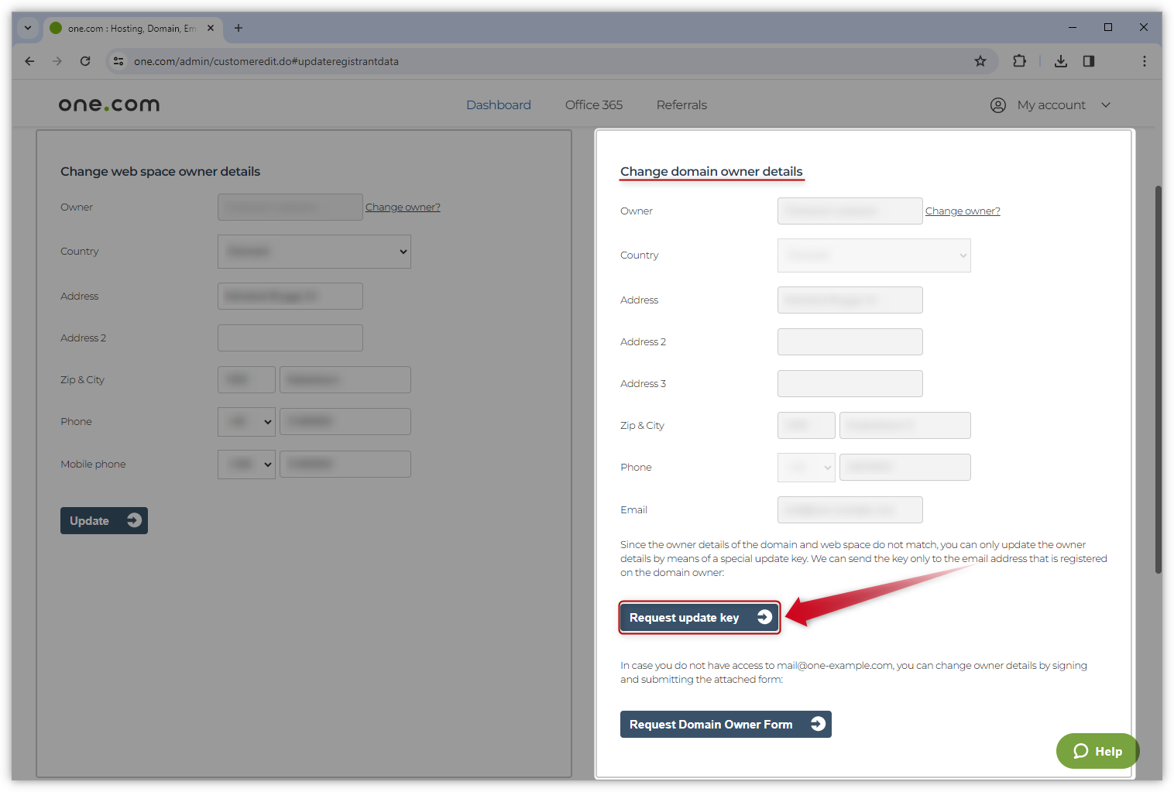Select the Referrals menu item

(681, 105)
